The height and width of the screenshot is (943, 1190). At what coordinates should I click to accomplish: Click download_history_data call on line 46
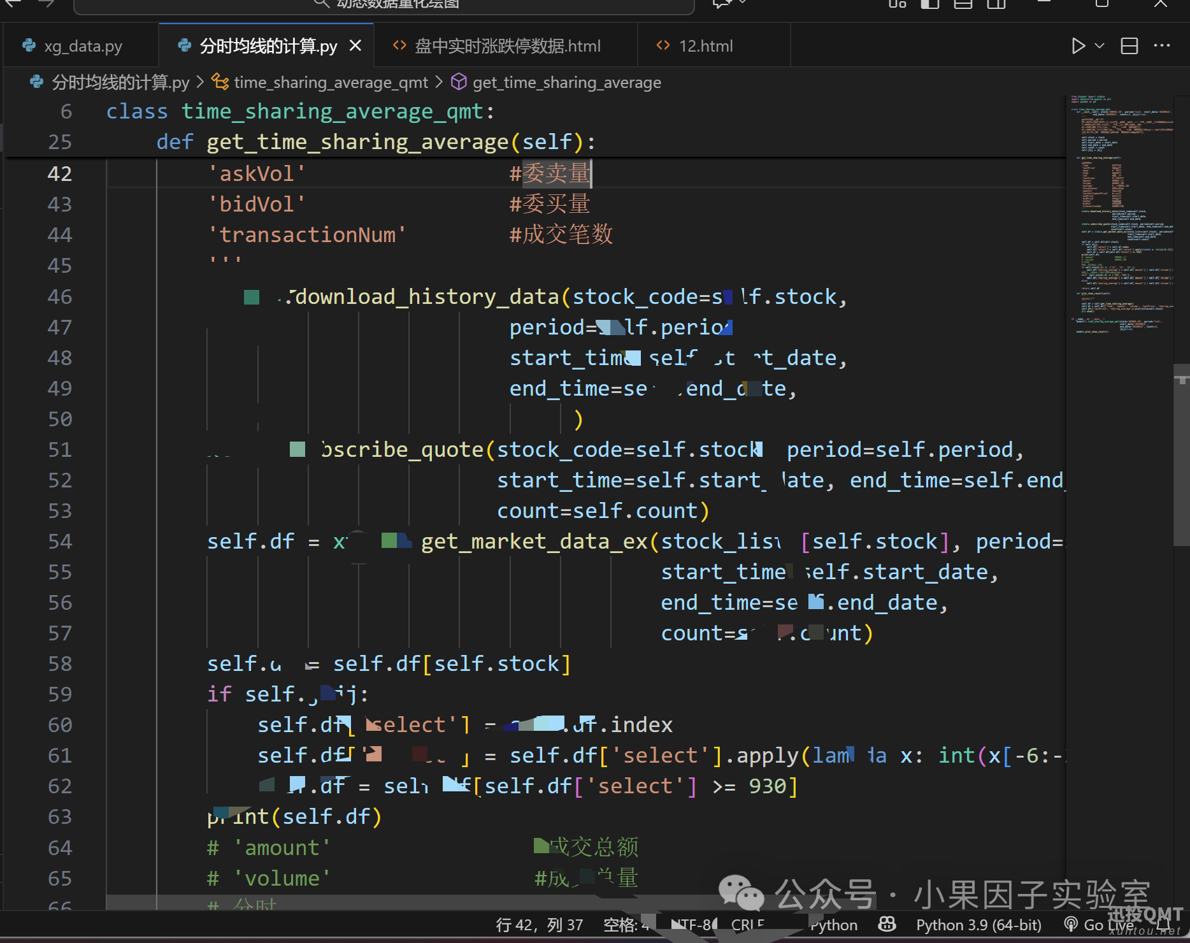tap(426, 297)
